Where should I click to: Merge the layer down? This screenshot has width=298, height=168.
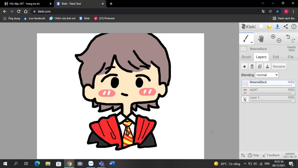pos(267,66)
